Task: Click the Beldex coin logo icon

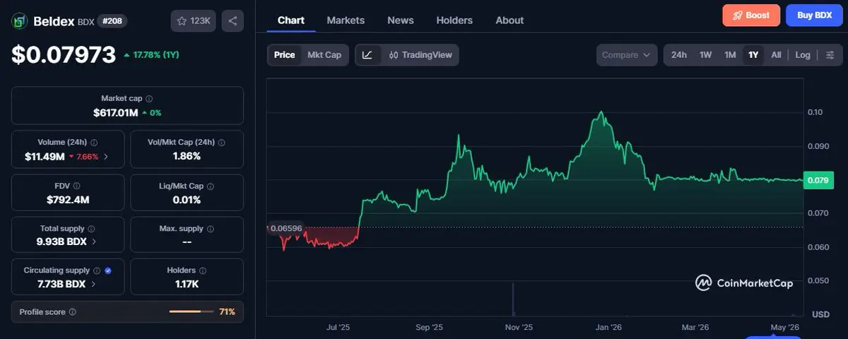Action: (19, 21)
